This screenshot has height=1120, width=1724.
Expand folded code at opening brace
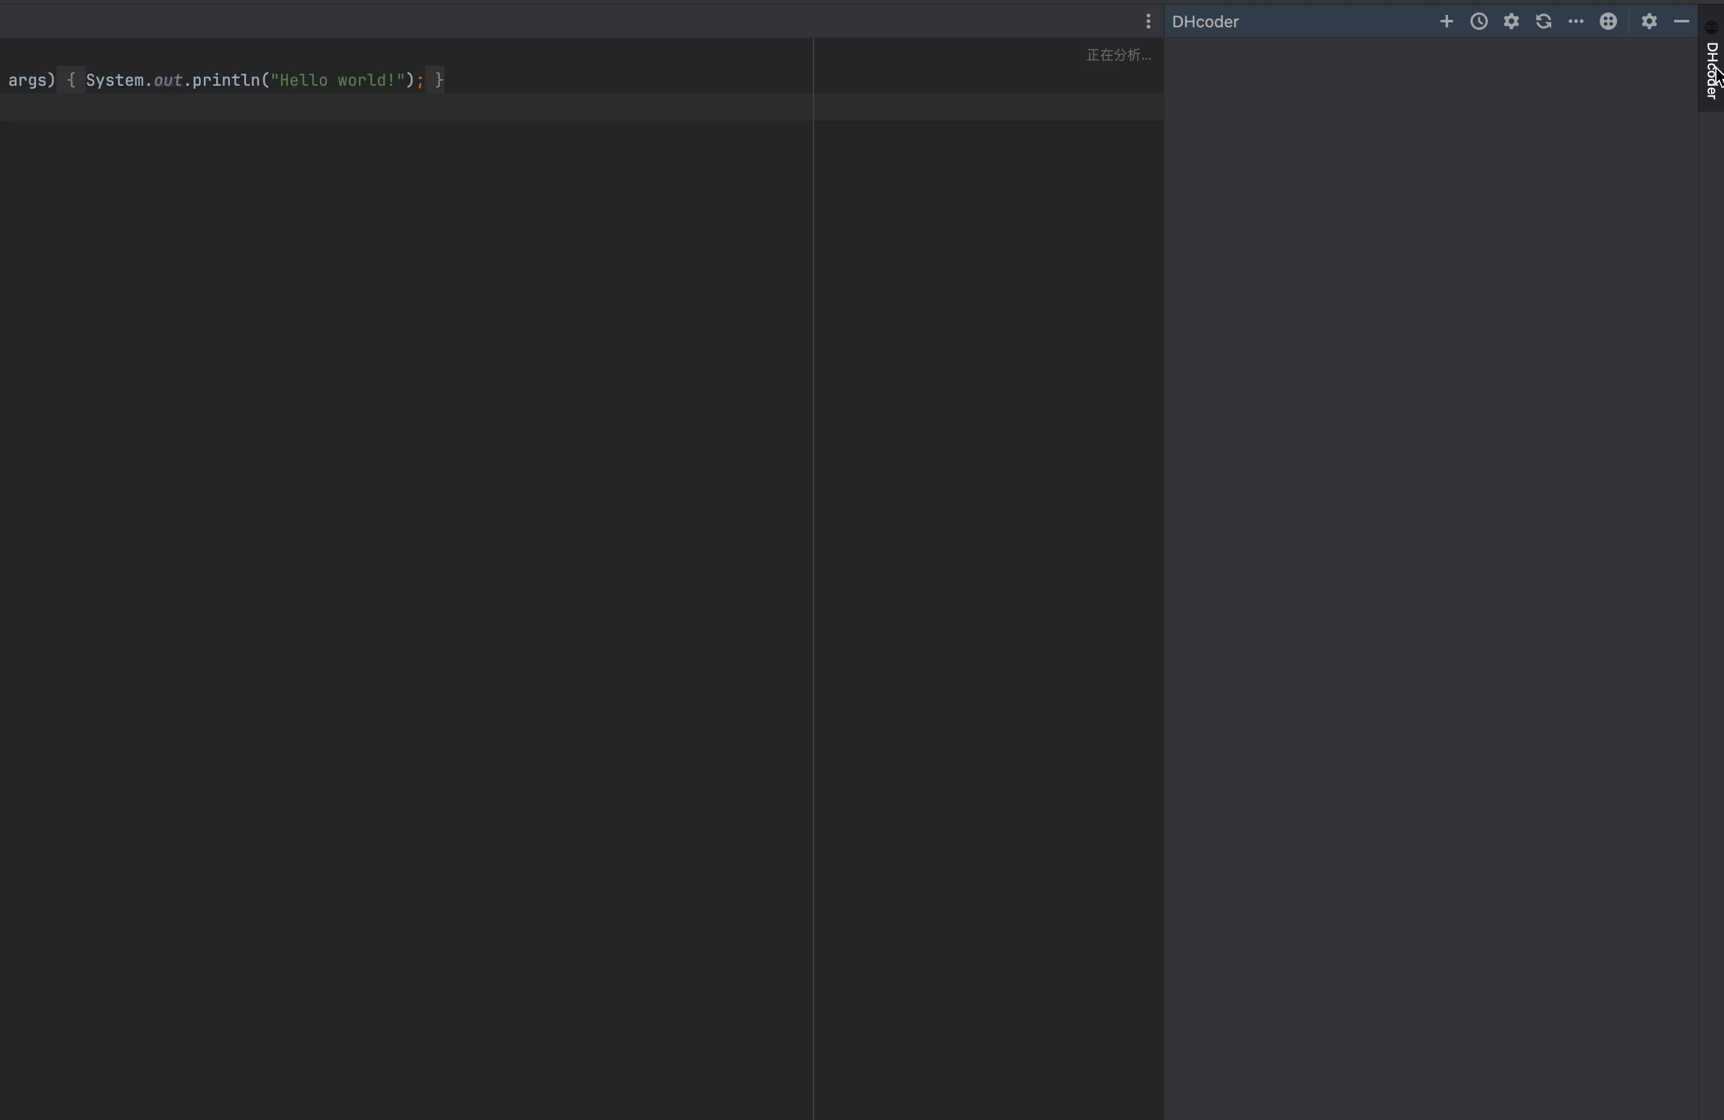tap(71, 80)
